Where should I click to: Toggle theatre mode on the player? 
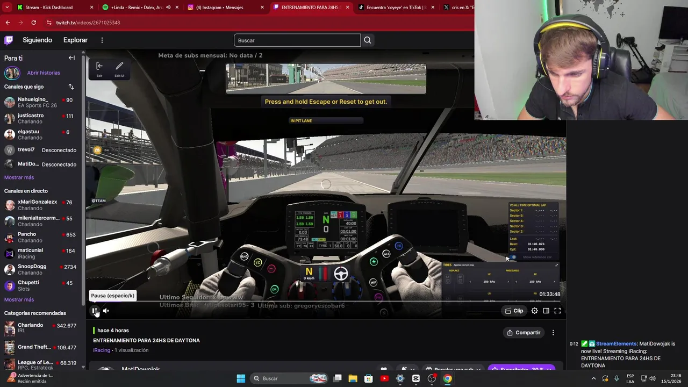click(x=546, y=311)
